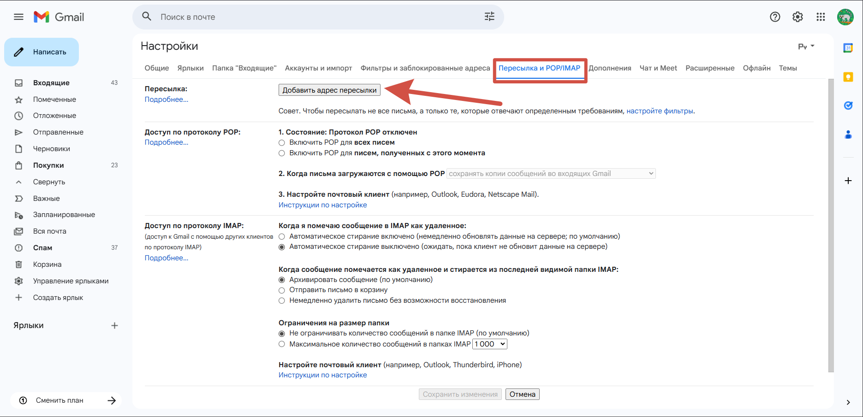Show search options filter icon
Viewport: 863px width, 417px height.
pyautogui.click(x=489, y=17)
